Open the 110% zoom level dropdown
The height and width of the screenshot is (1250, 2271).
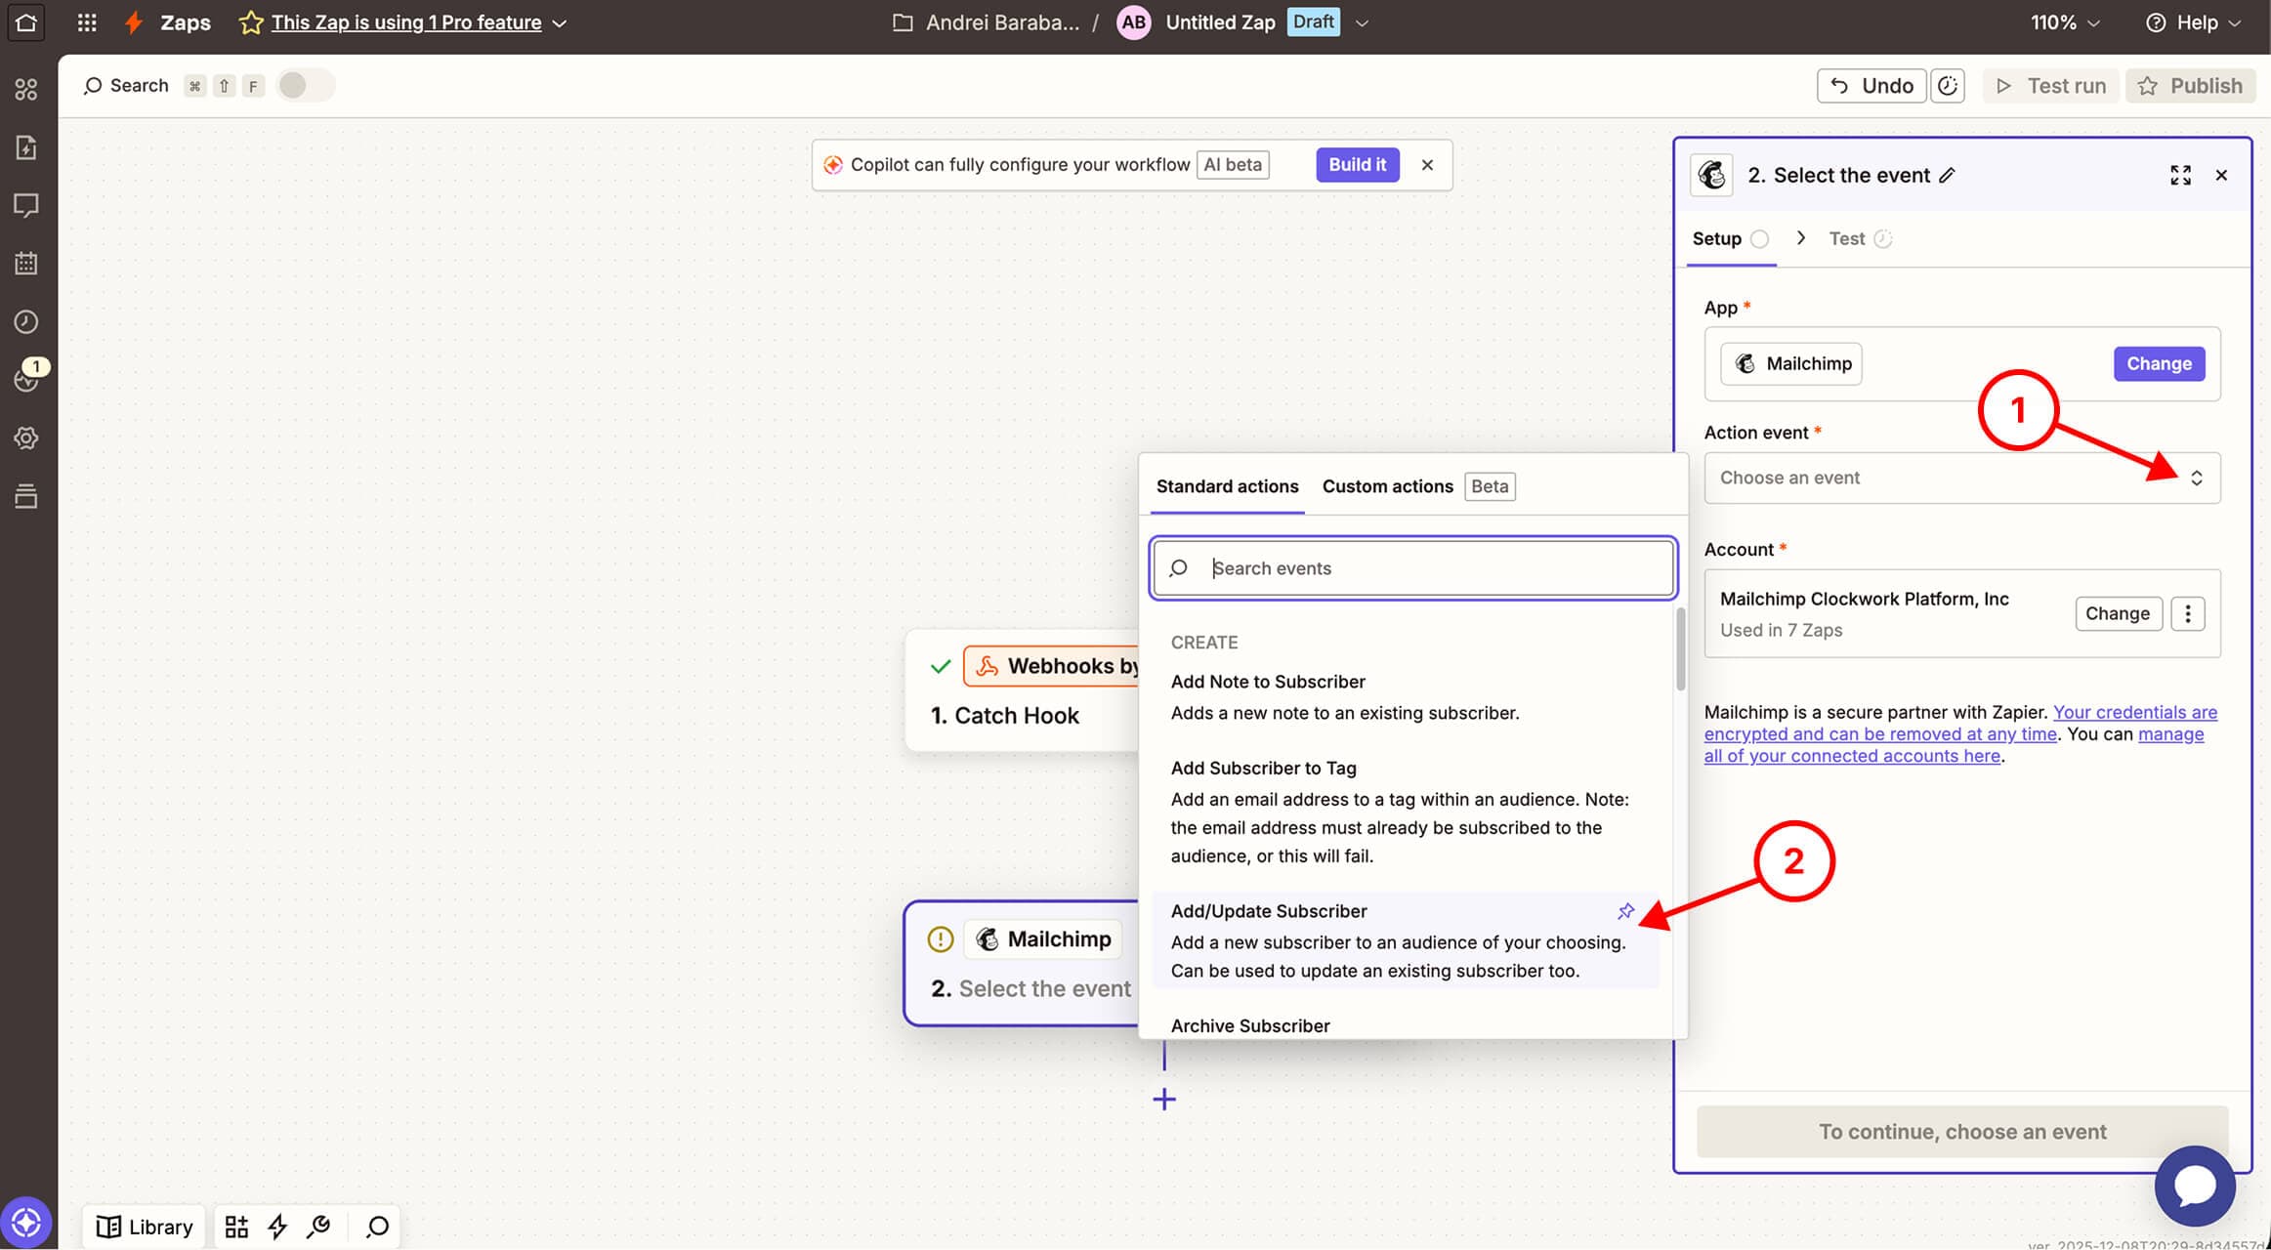(x=2064, y=22)
